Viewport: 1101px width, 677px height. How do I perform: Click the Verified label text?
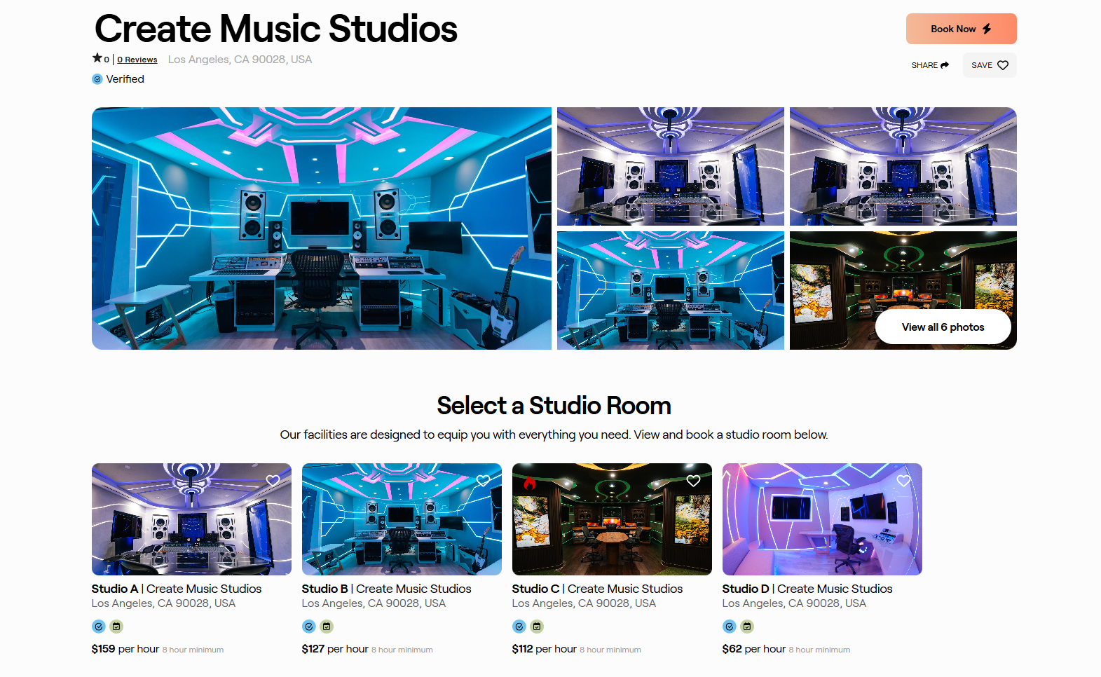pyautogui.click(x=125, y=79)
